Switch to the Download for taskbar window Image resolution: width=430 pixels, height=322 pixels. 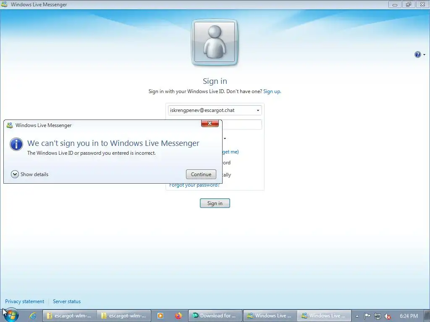click(215, 316)
